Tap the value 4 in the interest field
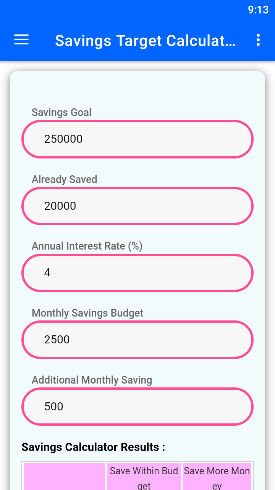Viewport: 275px width, 490px height. click(x=47, y=273)
